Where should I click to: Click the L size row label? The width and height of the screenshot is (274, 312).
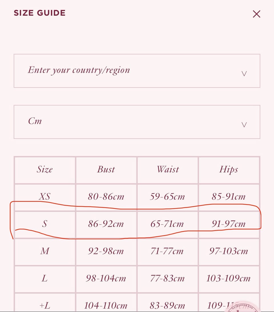(45, 279)
